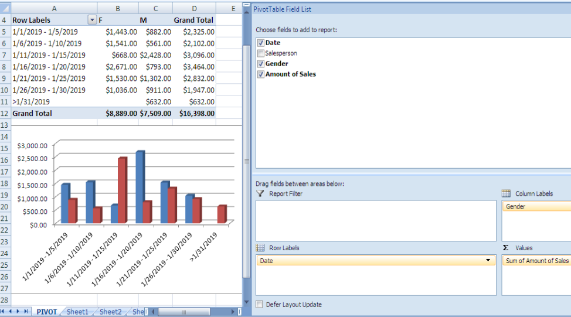Select the tall blue chart bar

pyautogui.click(x=140, y=187)
